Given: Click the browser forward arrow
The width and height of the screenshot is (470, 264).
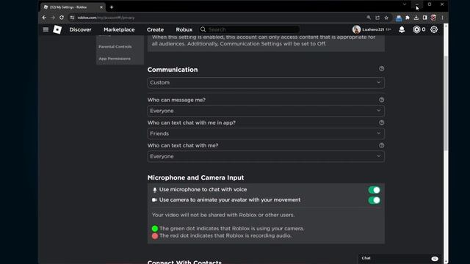Looking at the screenshot, I should coord(53,18).
